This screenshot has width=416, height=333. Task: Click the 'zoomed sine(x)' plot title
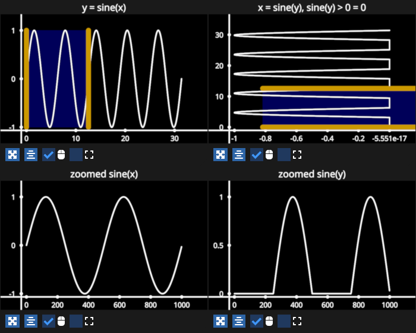pos(104,174)
